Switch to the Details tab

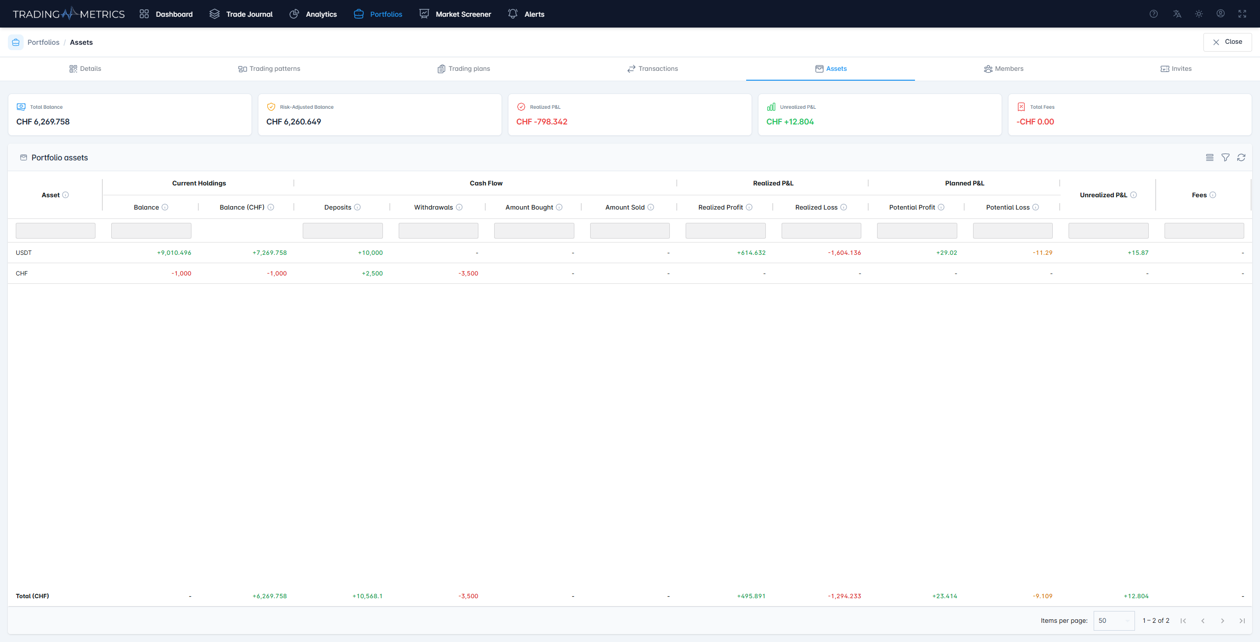pyautogui.click(x=85, y=69)
